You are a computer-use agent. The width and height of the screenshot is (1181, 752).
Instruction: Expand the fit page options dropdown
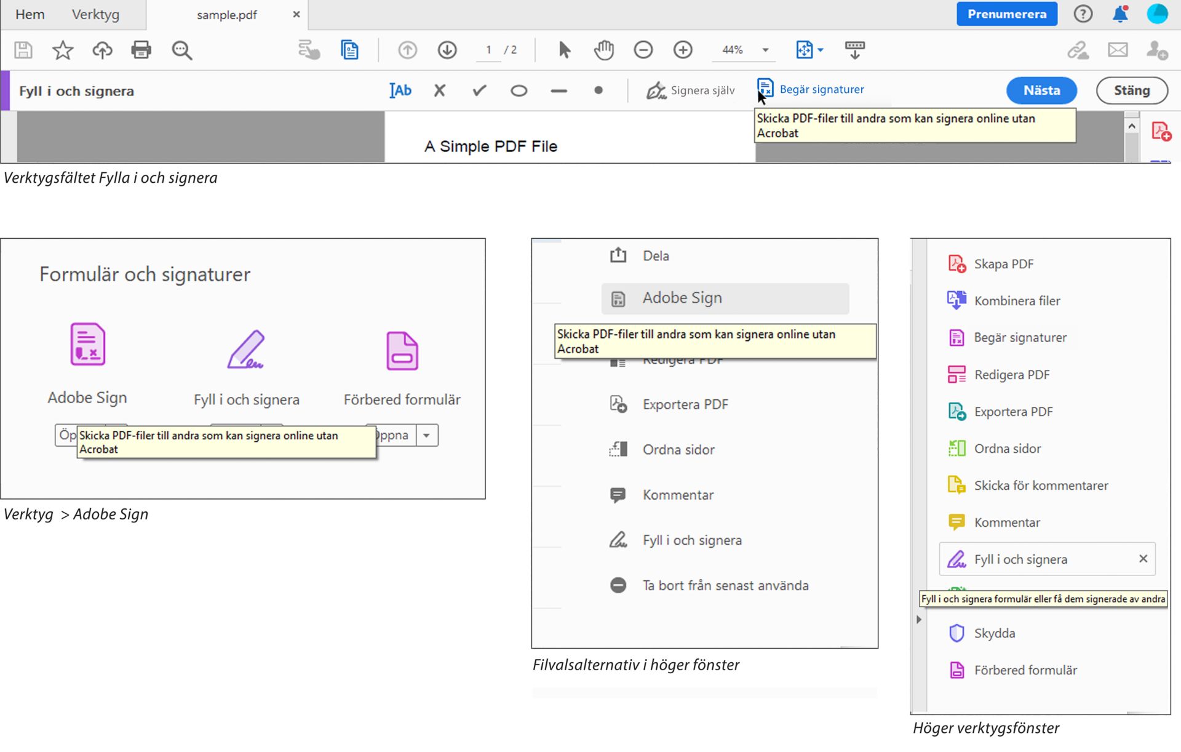coord(821,50)
